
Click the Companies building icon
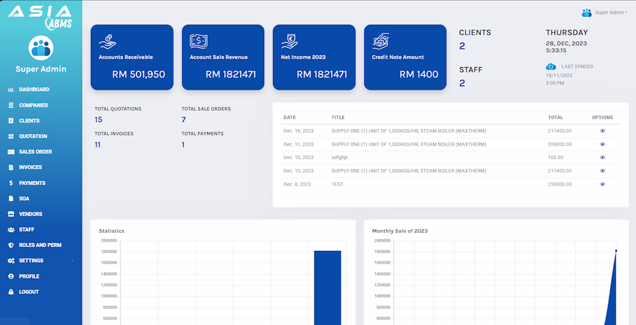(x=11, y=105)
